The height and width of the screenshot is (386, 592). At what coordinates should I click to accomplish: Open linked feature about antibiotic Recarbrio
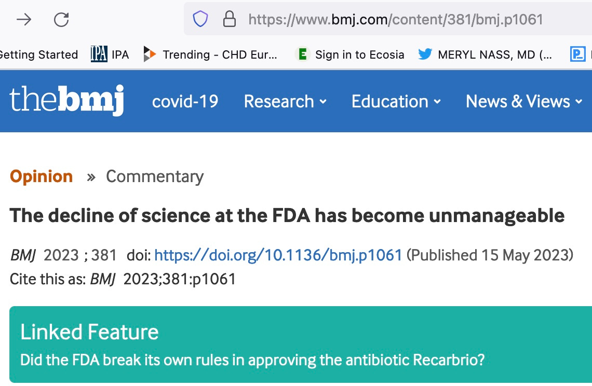coord(252,360)
